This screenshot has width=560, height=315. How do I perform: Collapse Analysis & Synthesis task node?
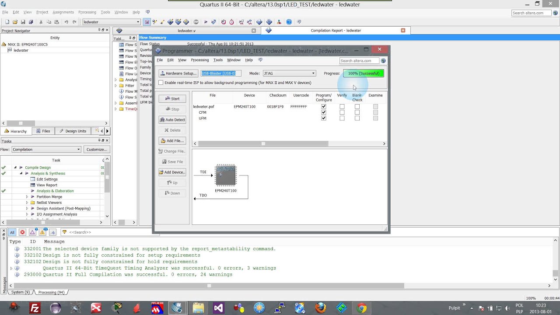coord(21,173)
